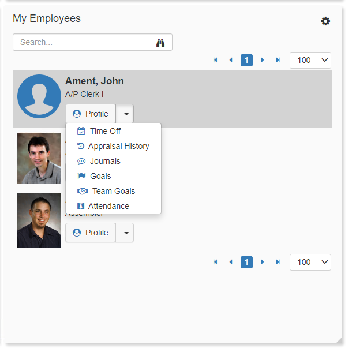Select Team Goals menu entry
Viewport: 352px width, 352px height.
point(113,191)
